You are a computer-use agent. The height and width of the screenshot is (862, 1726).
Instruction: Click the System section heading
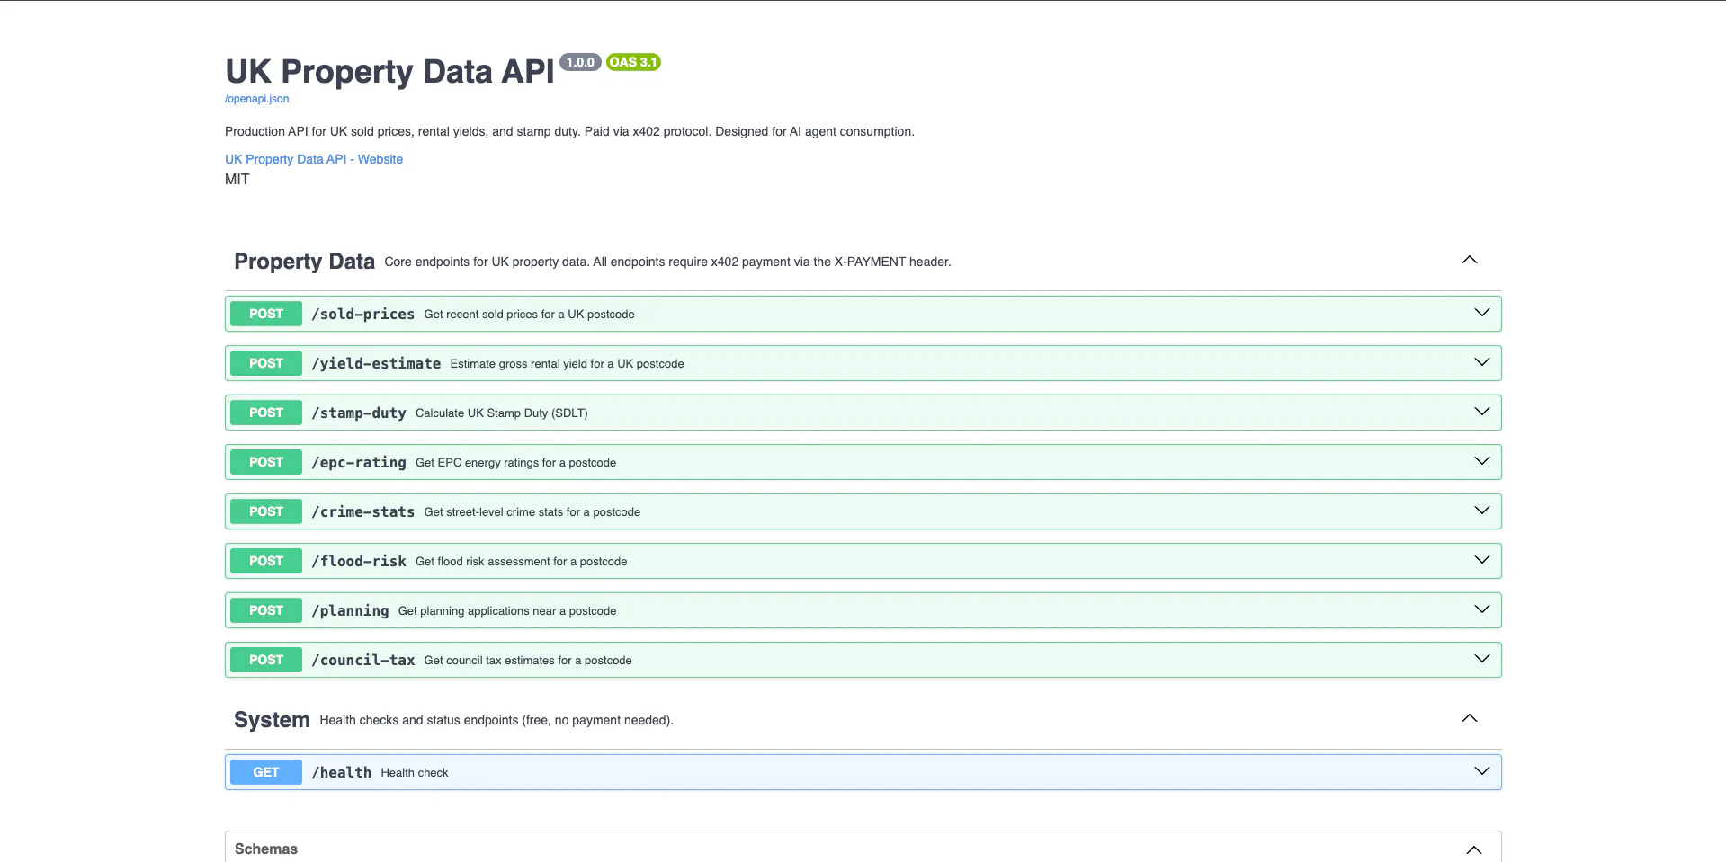pos(272,720)
